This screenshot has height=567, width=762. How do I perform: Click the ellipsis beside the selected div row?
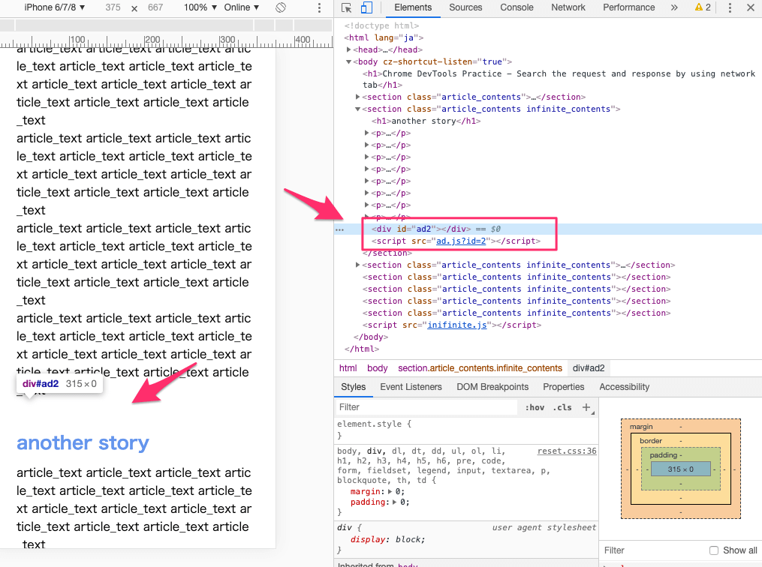point(339,229)
